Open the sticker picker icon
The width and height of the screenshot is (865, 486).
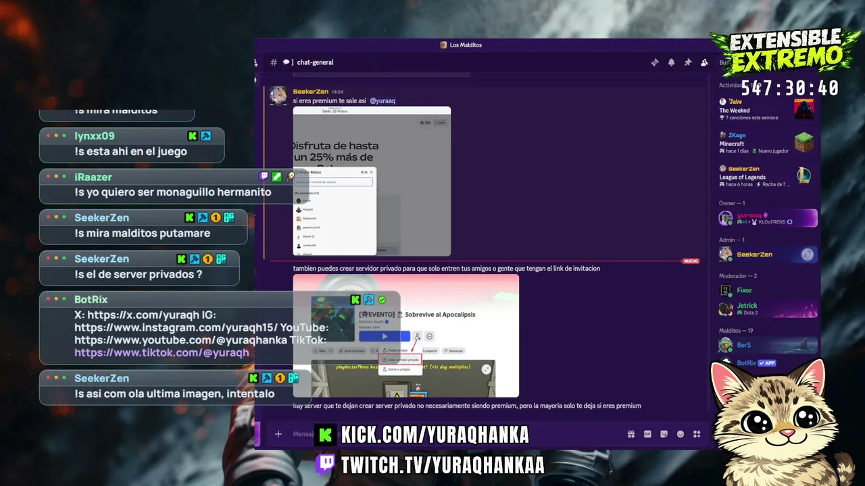664,434
